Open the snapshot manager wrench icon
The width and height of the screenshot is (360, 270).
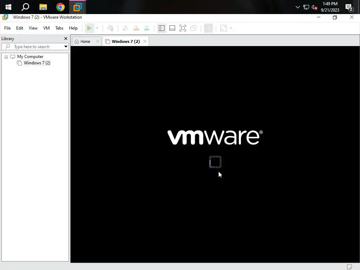(x=147, y=28)
